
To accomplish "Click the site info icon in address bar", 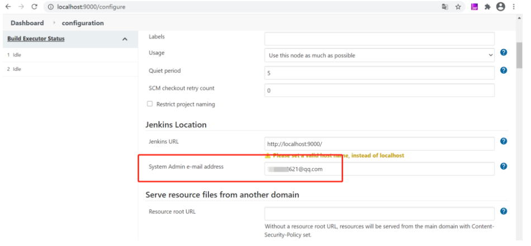I will (x=51, y=7).
